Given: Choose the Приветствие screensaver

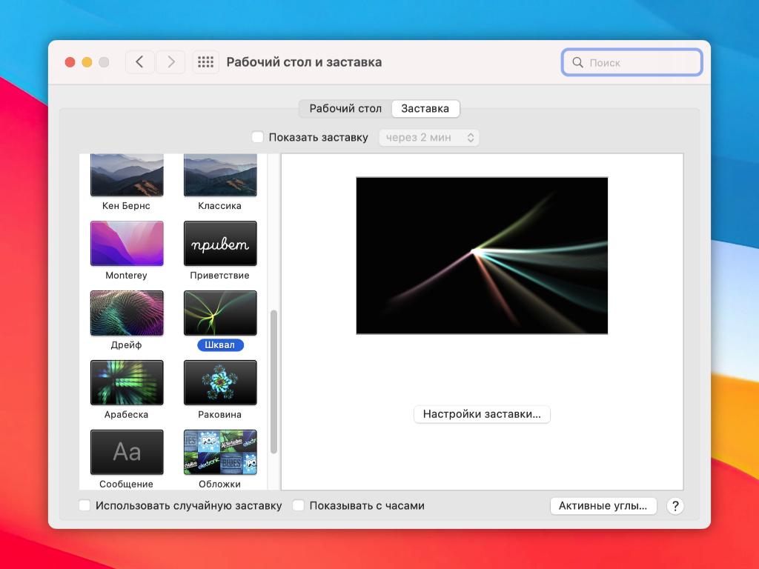Looking at the screenshot, I should click(220, 244).
